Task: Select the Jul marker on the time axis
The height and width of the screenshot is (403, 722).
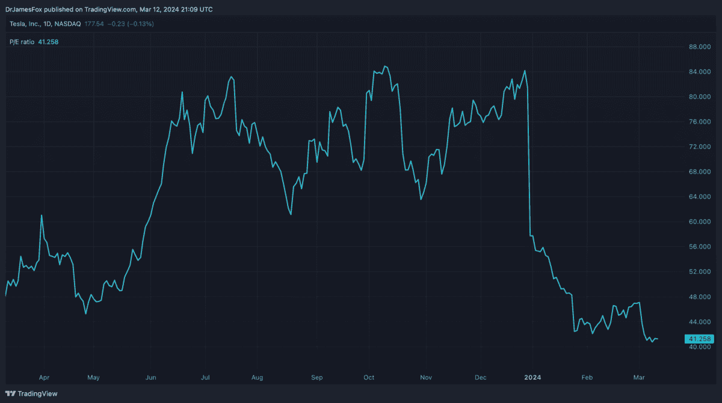Action: [x=205, y=378]
